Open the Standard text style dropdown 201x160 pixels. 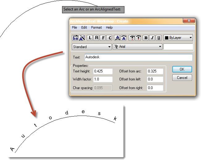pyautogui.click(x=92, y=47)
